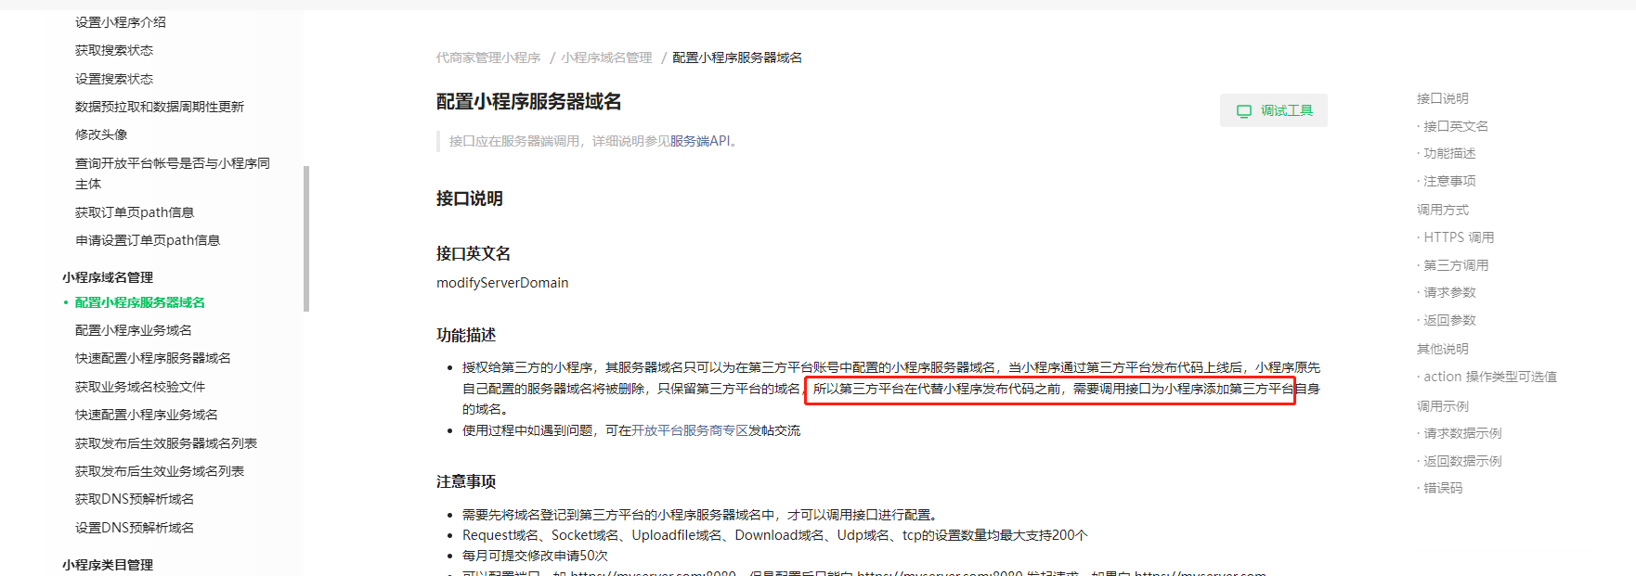
Task: Open the 调试工具 debug tool button
Action: coord(1274,110)
